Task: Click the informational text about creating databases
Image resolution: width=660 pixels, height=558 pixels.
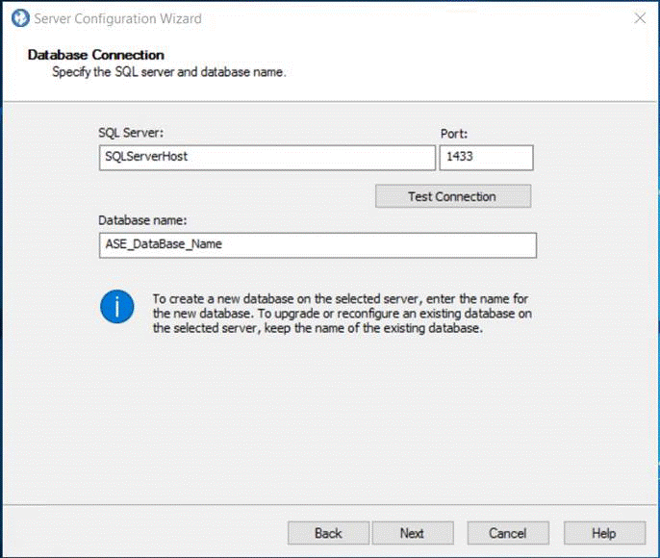Action: point(342,314)
